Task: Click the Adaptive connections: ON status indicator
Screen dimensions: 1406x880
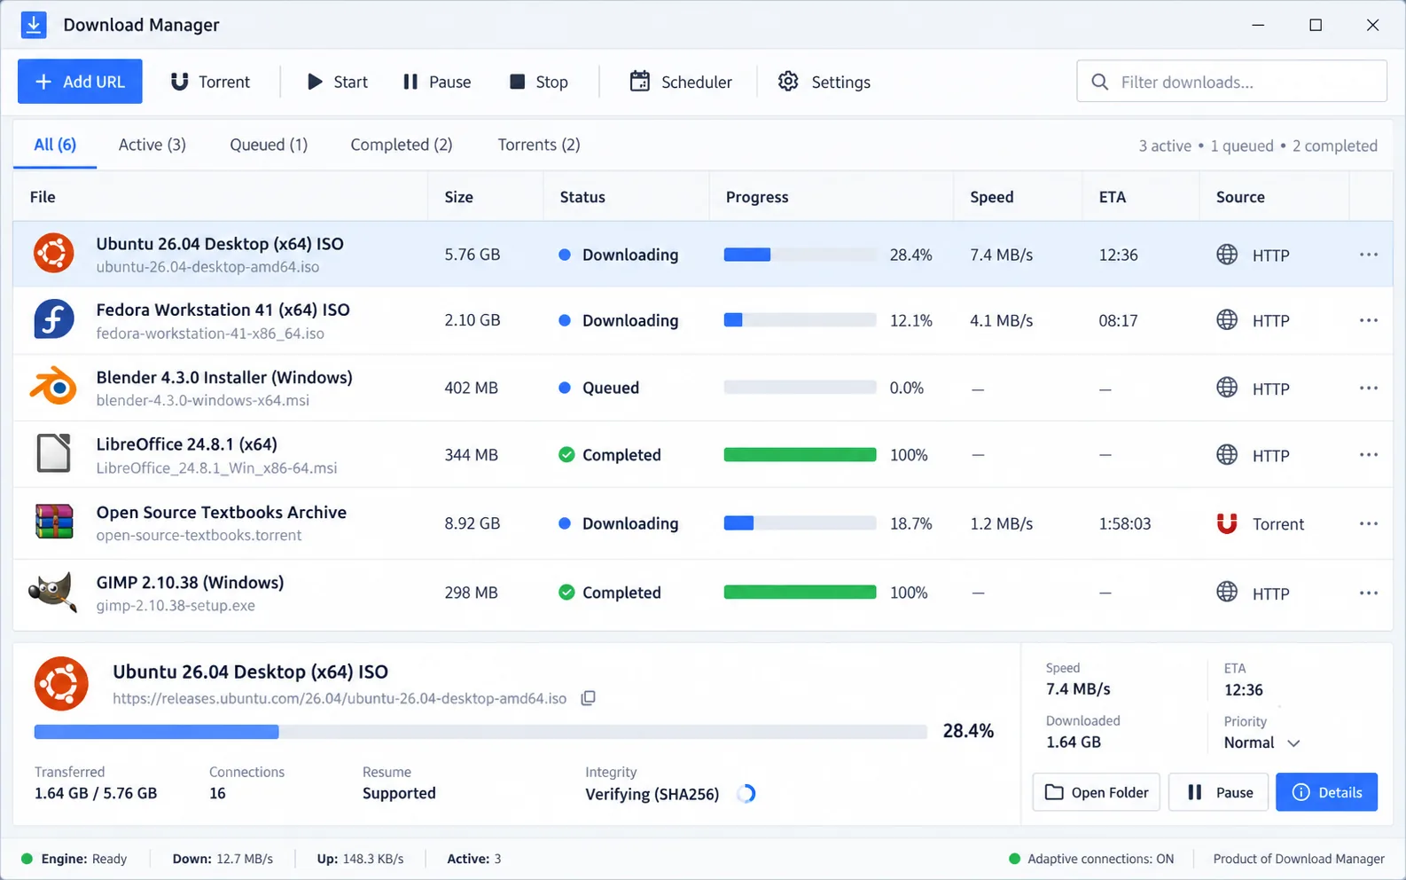Action: [x=1091, y=859]
